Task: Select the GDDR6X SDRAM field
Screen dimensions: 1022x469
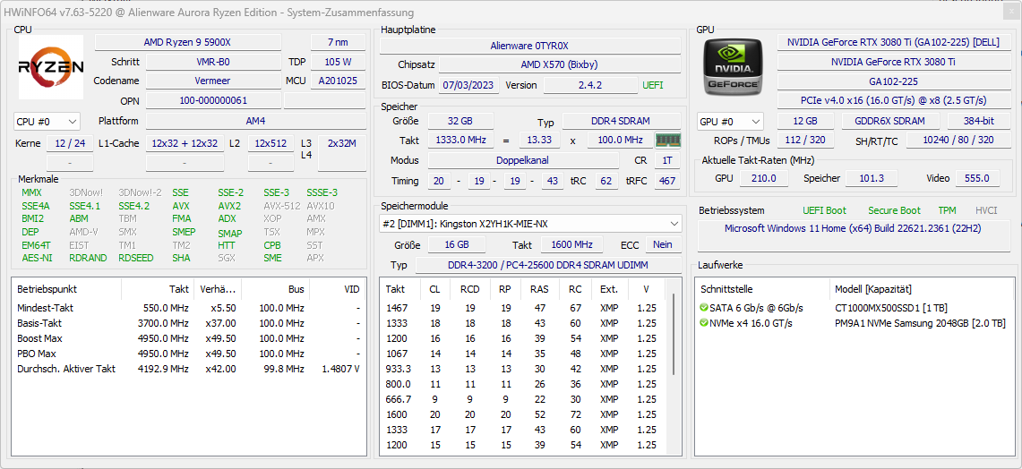Action: pos(891,121)
